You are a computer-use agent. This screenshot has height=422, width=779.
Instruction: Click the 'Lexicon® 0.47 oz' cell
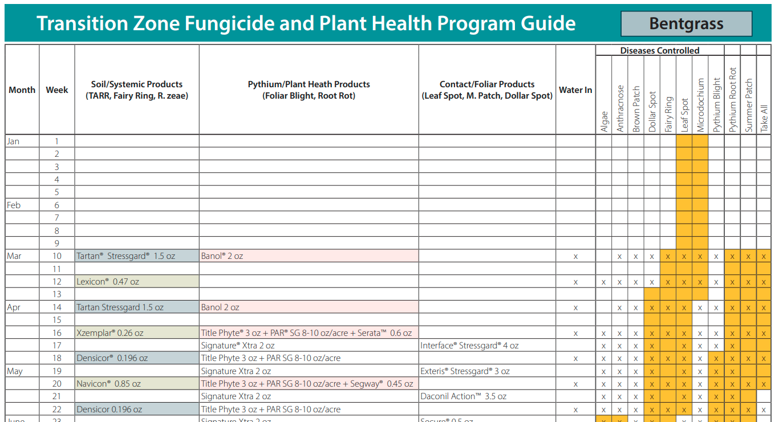click(x=137, y=282)
